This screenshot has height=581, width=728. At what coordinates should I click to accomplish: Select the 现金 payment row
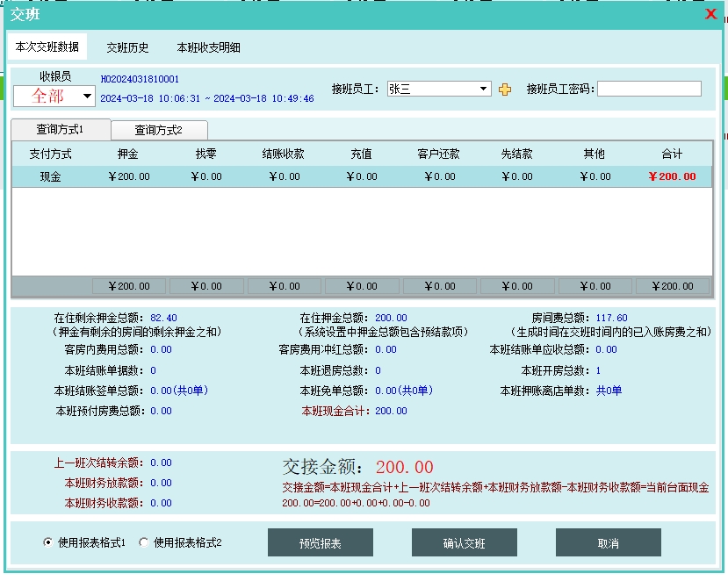[x=50, y=176]
